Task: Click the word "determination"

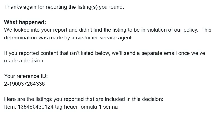Action: [x=20, y=38]
